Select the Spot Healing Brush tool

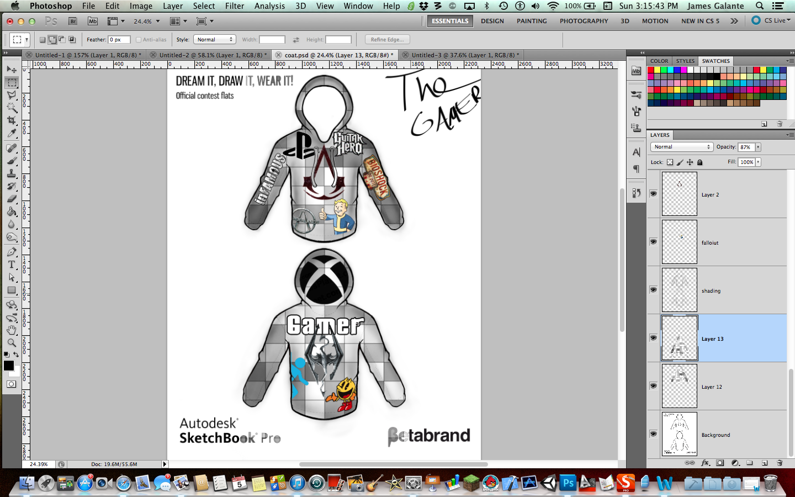[12, 148]
